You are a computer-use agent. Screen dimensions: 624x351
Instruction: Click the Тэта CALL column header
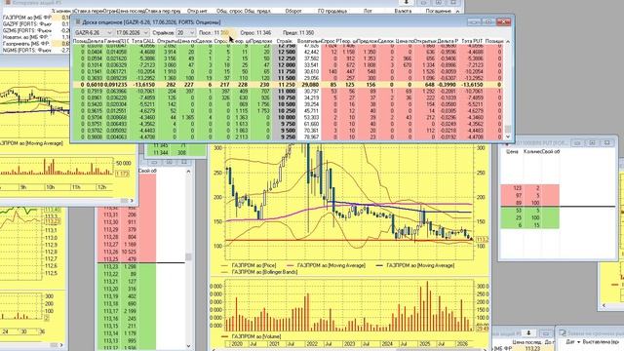pyautogui.click(x=143, y=41)
